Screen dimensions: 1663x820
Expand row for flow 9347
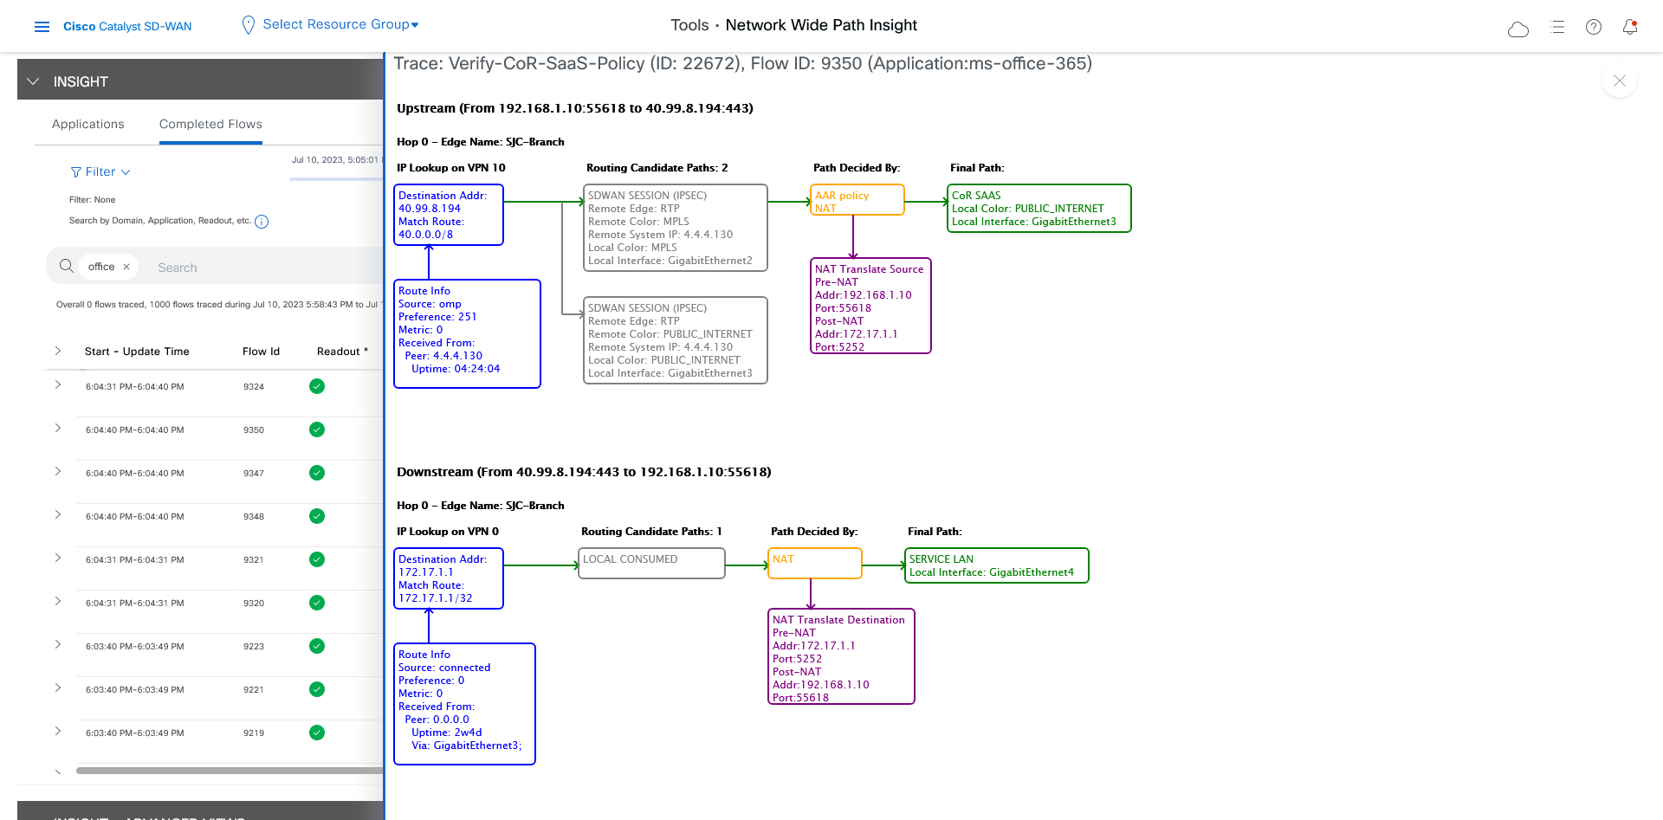tap(58, 471)
